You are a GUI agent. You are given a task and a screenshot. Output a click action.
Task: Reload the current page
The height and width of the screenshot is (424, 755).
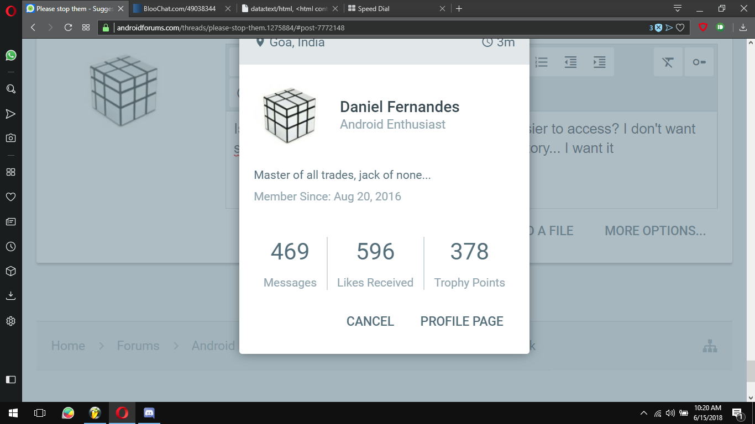pos(69,28)
